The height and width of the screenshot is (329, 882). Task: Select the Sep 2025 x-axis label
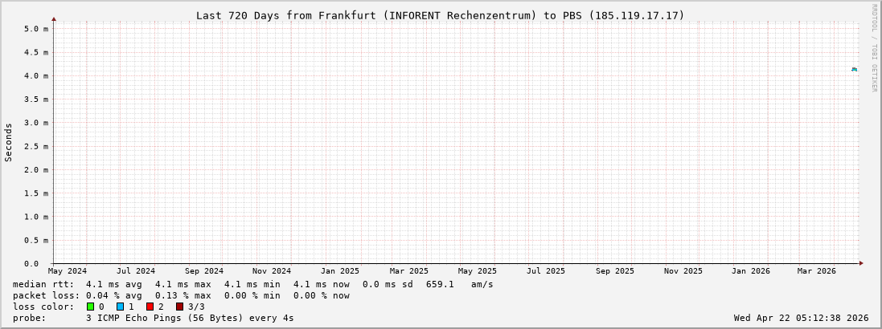pyautogui.click(x=615, y=271)
